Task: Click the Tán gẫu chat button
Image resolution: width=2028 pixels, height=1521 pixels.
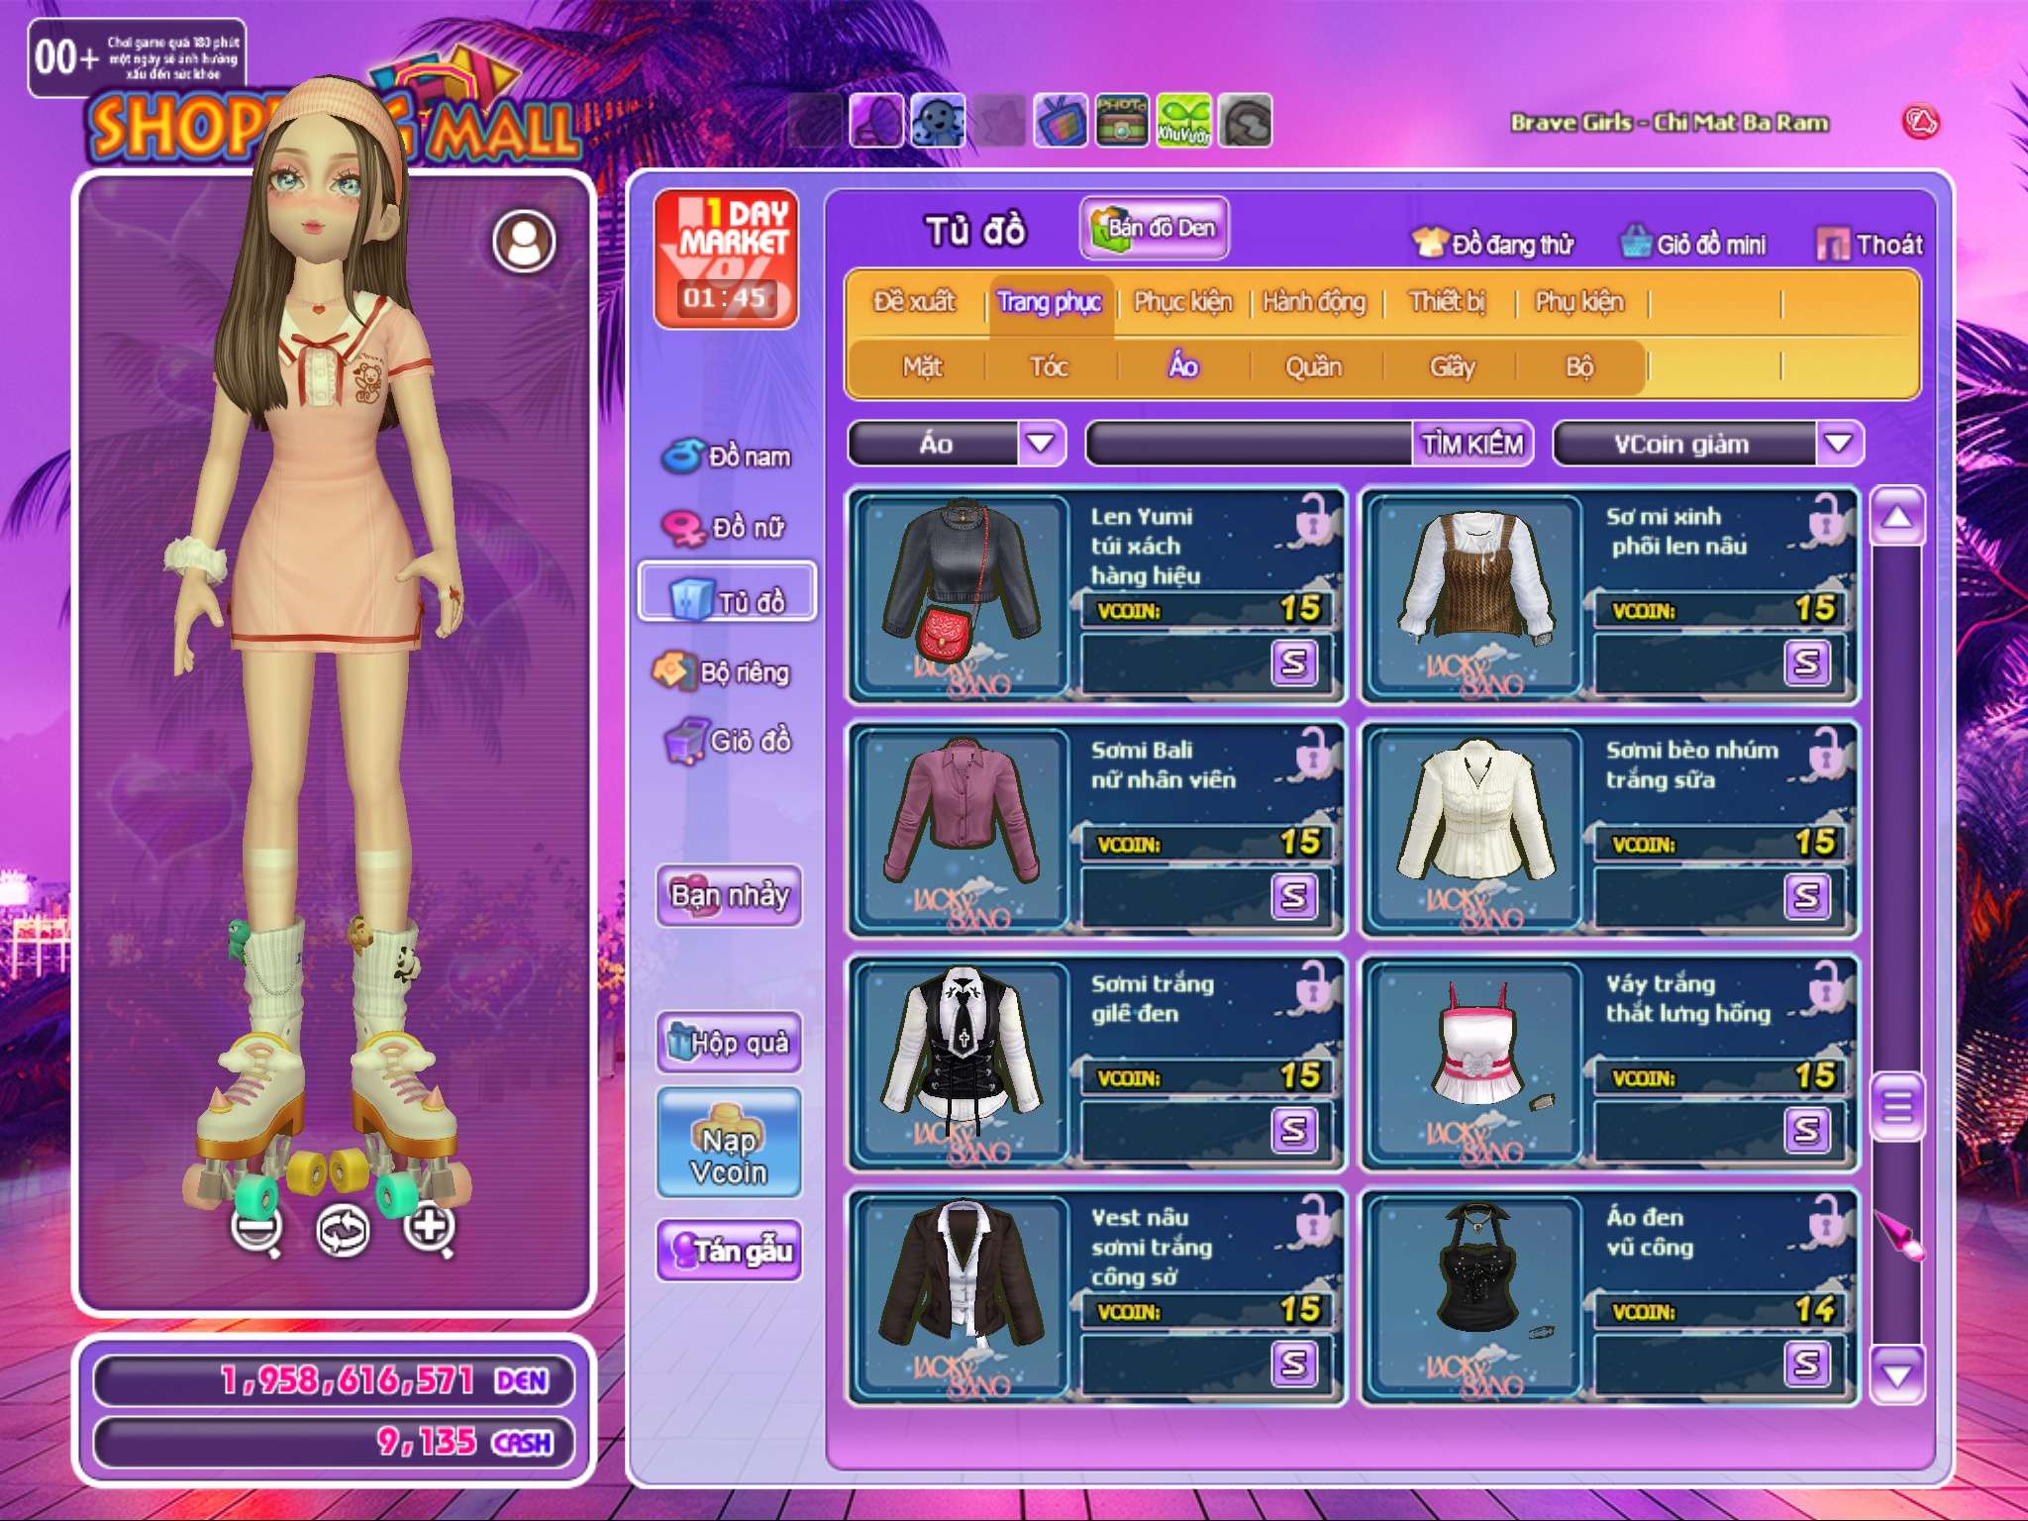Action: [729, 1251]
